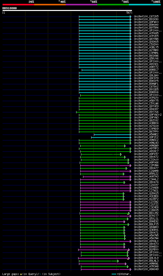
Task: Select hit UniRef100_A3BLY5
Action: click(146, 47)
